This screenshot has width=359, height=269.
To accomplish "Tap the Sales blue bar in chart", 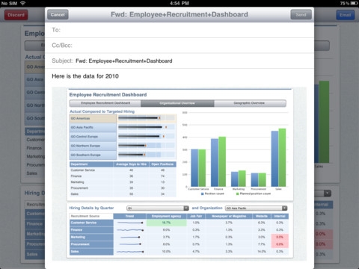I will pos(274,158).
